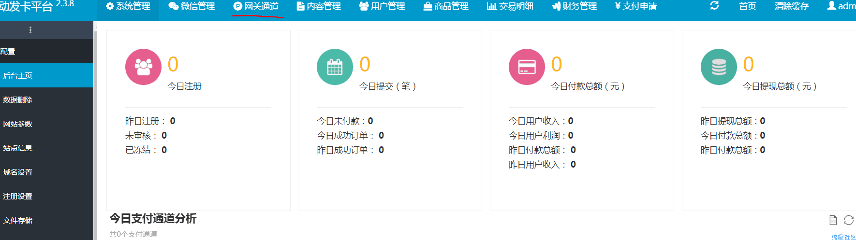This screenshot has width=856, height=240.
Task: Click 今日用户利润 statistic row
Action: coord(541,135)
